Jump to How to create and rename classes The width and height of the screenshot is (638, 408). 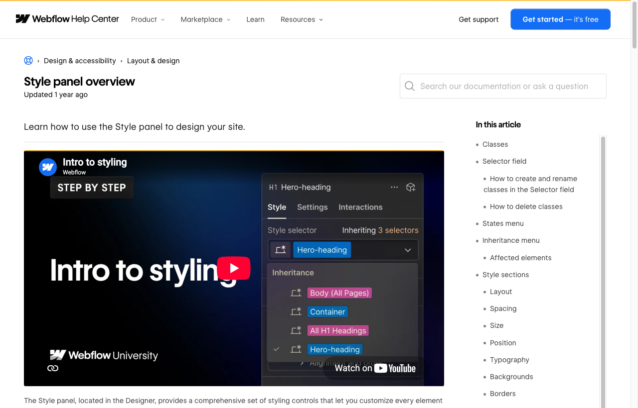(530, 184)
